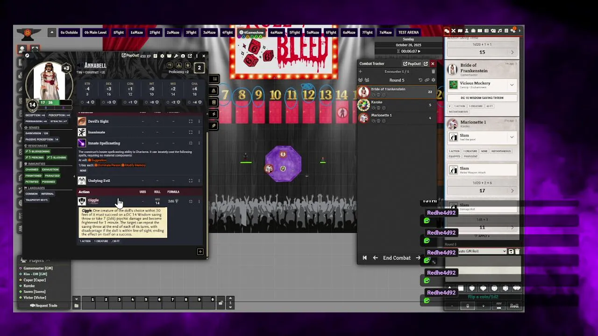Open the Combat Encounters sidebar tab icon
Screen dimensions: 598x336
(454, 31)
